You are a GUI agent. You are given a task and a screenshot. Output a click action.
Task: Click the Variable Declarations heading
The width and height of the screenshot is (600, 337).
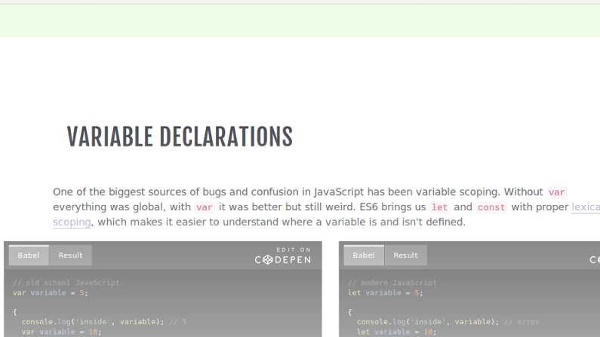(180, 136)
